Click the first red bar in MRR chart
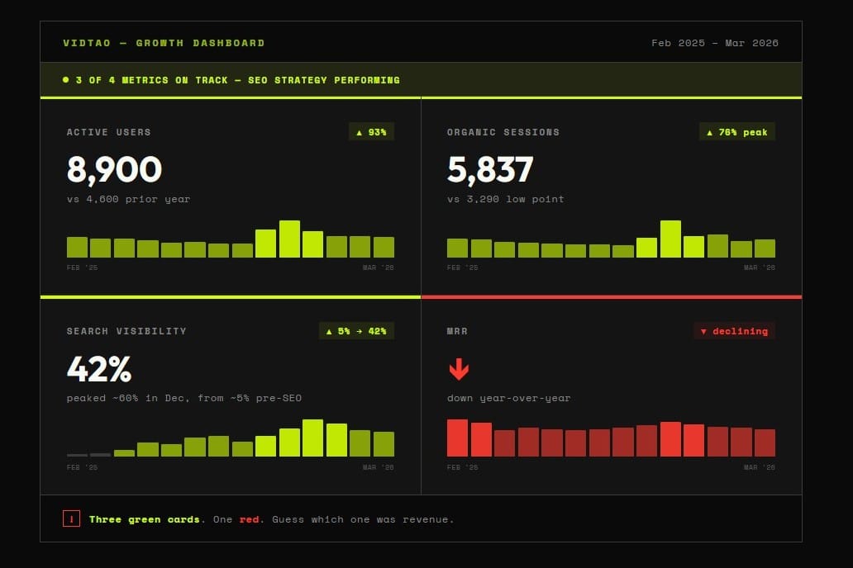 pos(458,438)
